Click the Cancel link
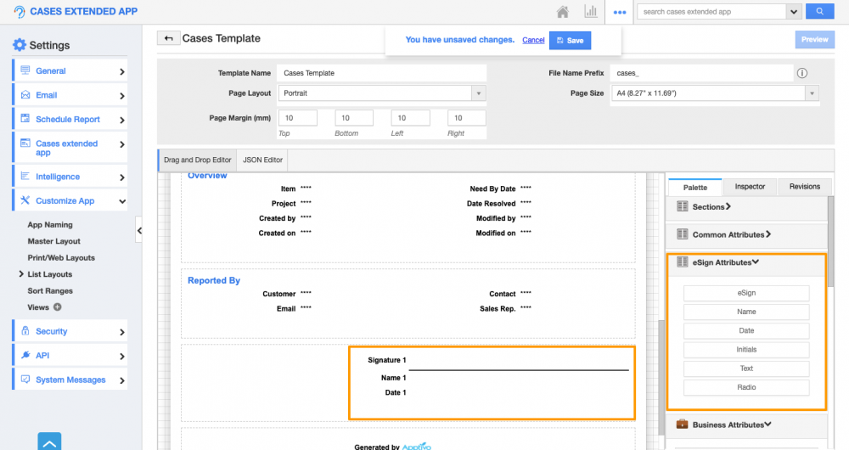The height and width of the screenshot is (450, 849). tap(533, 41)
